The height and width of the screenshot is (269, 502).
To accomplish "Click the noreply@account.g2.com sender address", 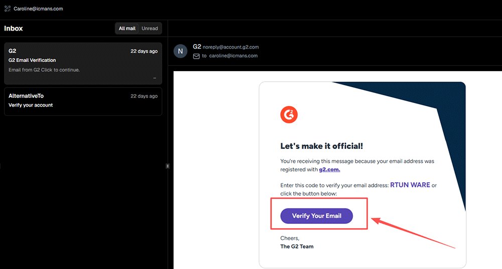I will [x=230, y=47].
